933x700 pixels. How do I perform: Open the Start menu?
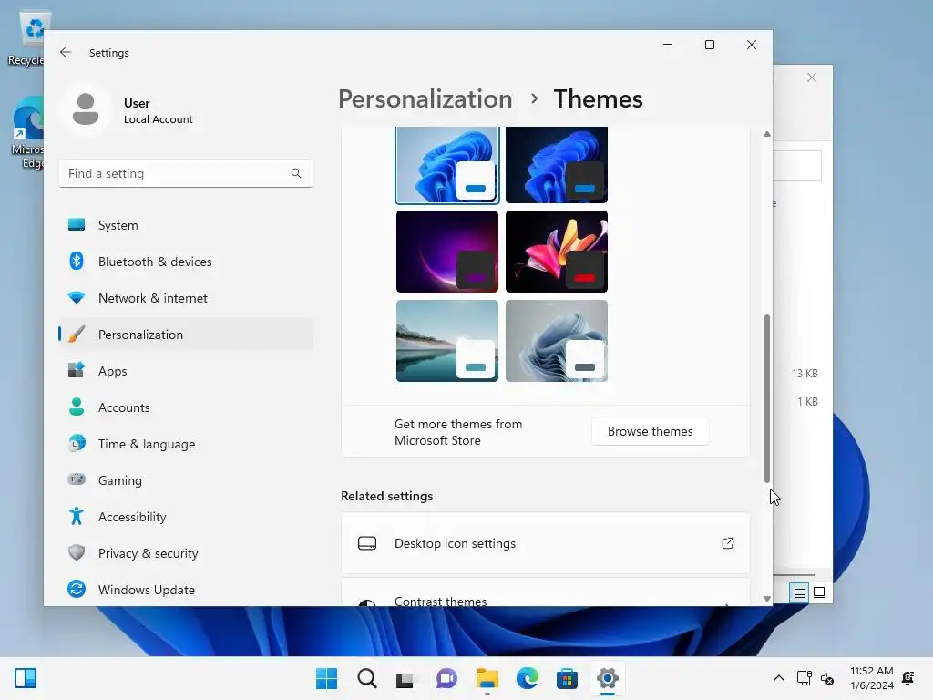326,678
